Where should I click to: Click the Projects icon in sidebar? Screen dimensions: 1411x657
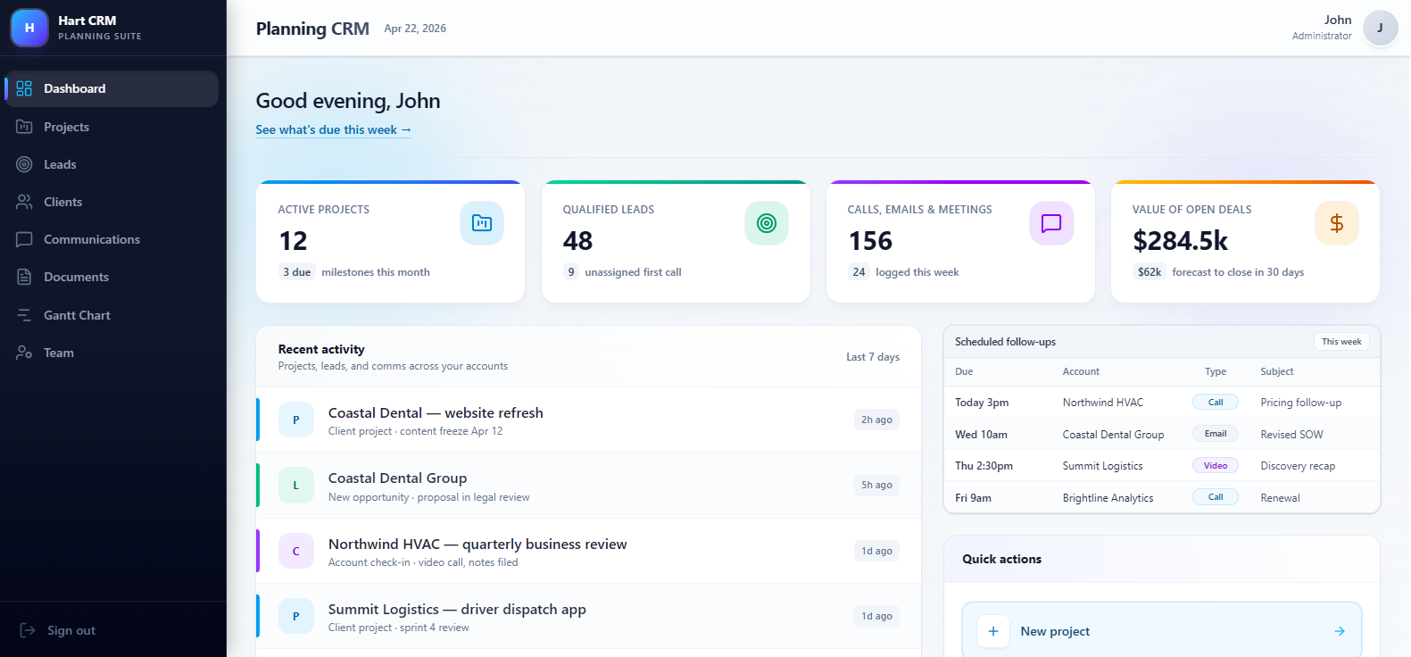pos(24,127)
